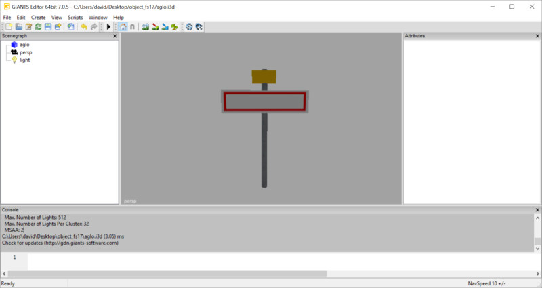The image size is (542, 288).
Task: Close the Scenegraph panel
Action: coord(115,36)
